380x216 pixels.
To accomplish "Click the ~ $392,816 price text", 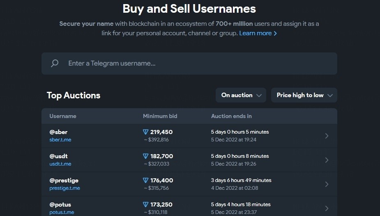I will click(157, 140).
